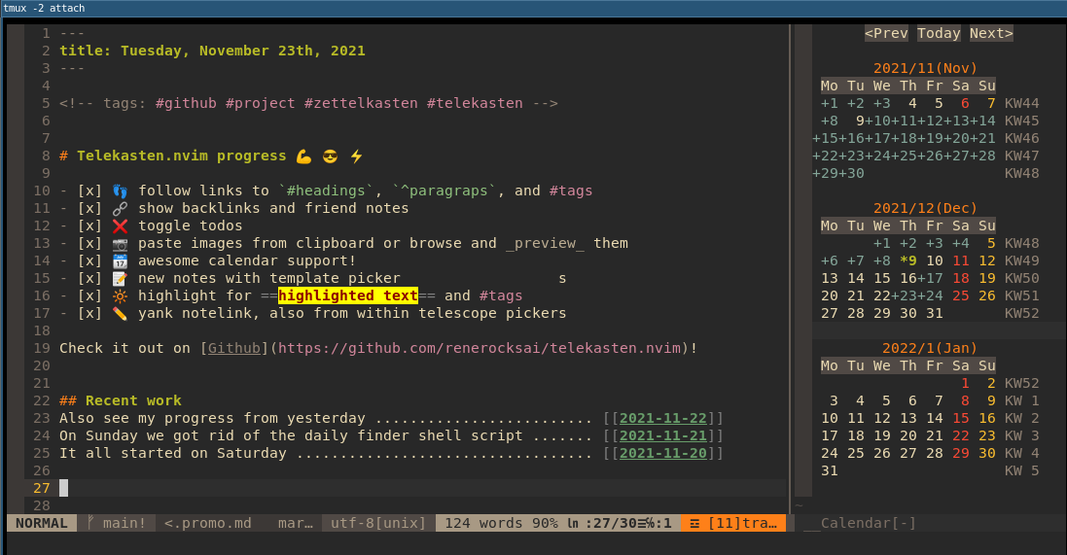The width and height of the screenshot is (1067, 555).
Task: Click the Calendar[-] buffer name in the statusline
Action: coord(868,523)
